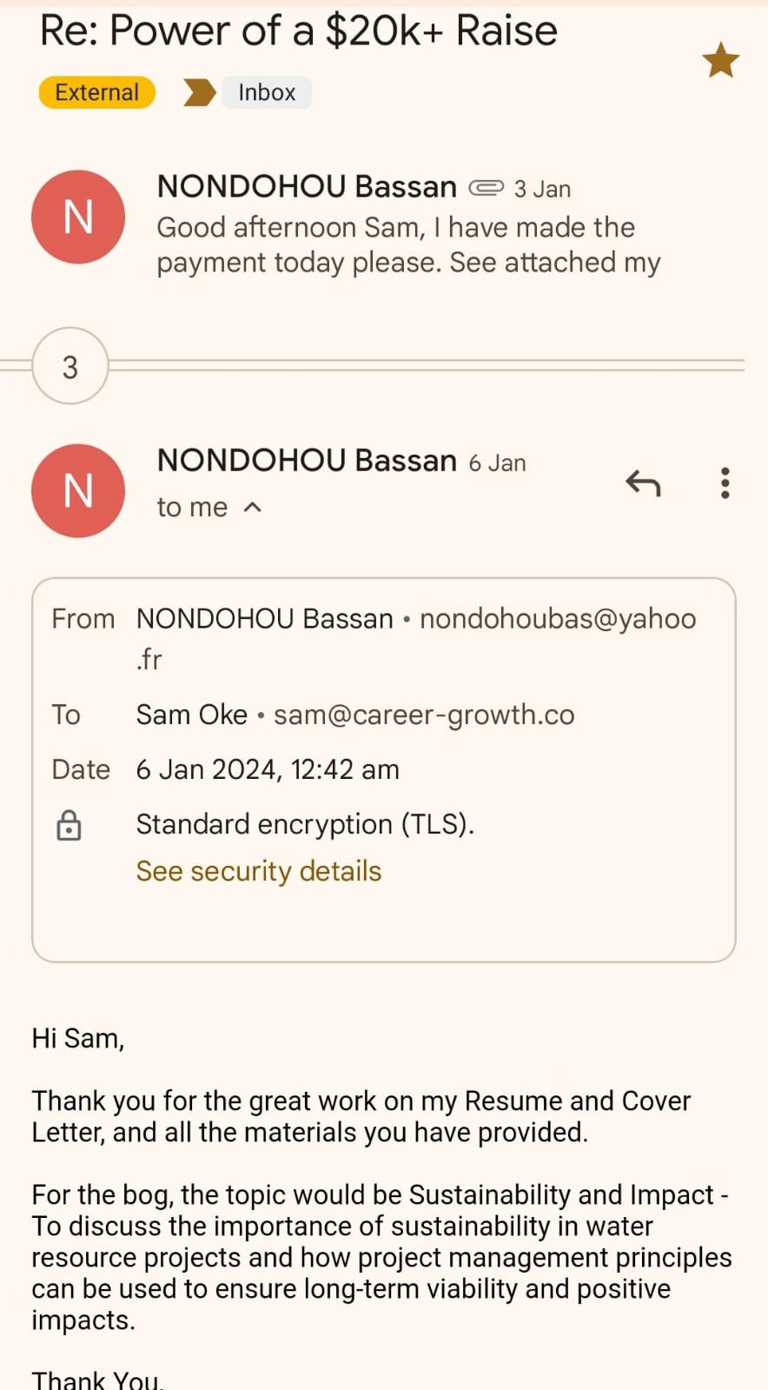Click the date line '6 Jan 2024, 12:42 am'
This screenshot has height=1390, width=768.
[268, 769]
